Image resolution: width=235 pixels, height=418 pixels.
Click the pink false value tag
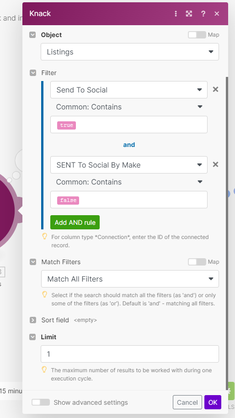click(x=68, y=200)
